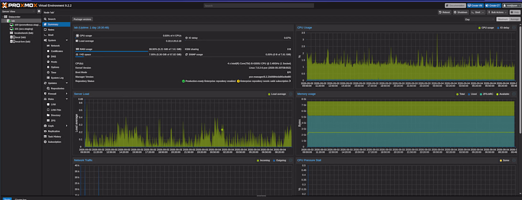Image resolution: width=522 pixels, height=200 pixels.
Task: Toggle ZFS ARC series in Memory legend
Action: click(487, 94)
